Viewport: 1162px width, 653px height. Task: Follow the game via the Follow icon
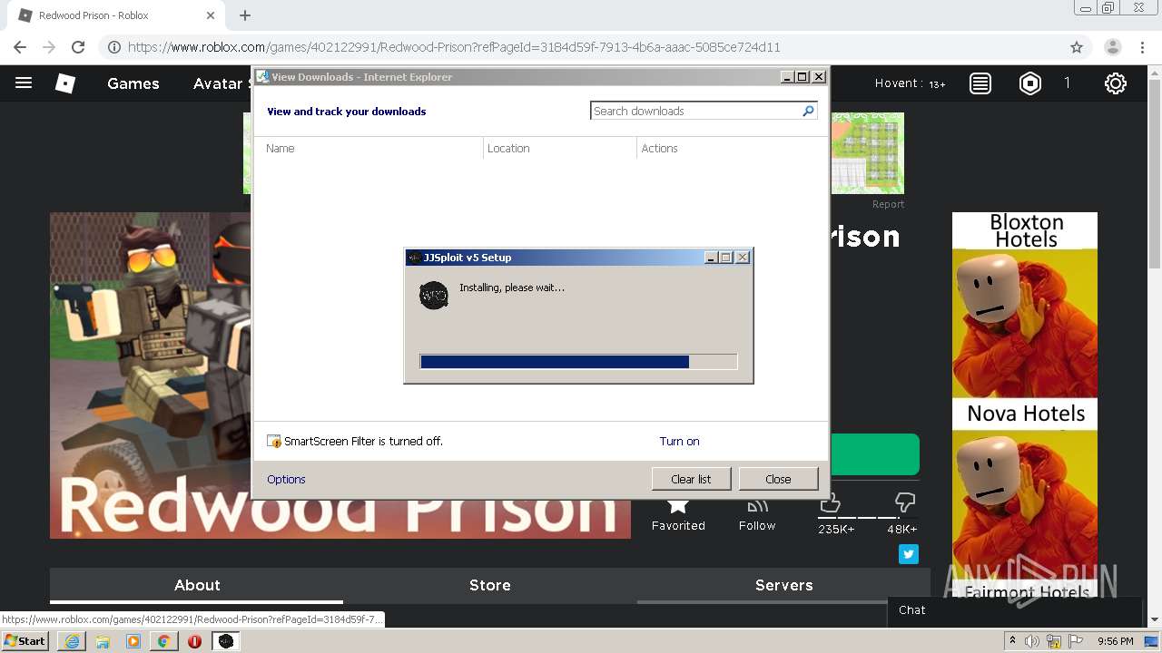pos(757,504)
